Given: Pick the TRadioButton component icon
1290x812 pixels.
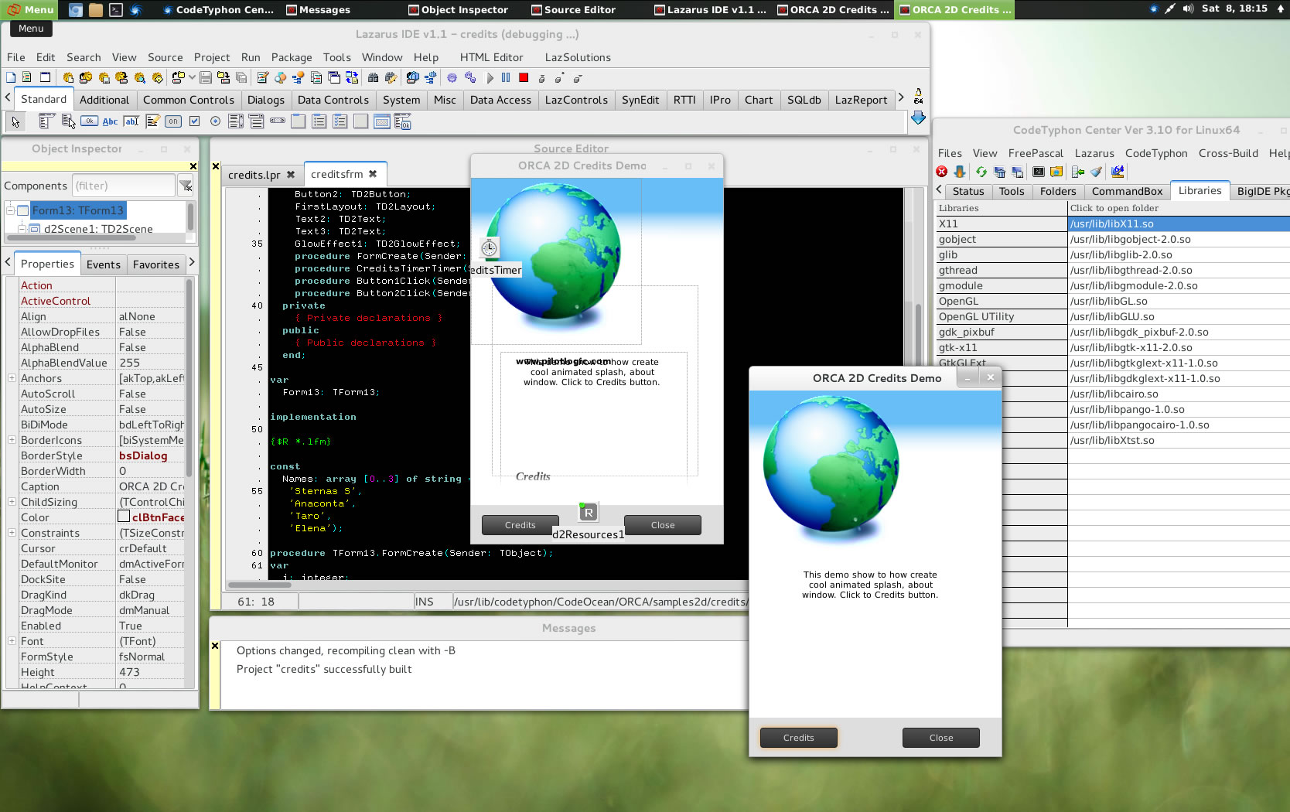Looking at the screenshot, I should (215, 121).
